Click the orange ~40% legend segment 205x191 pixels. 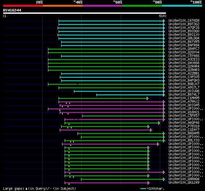[x=63, y=6]
